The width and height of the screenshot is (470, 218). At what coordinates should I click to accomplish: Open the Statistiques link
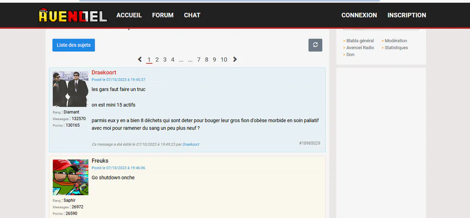[x=396, y=48]
